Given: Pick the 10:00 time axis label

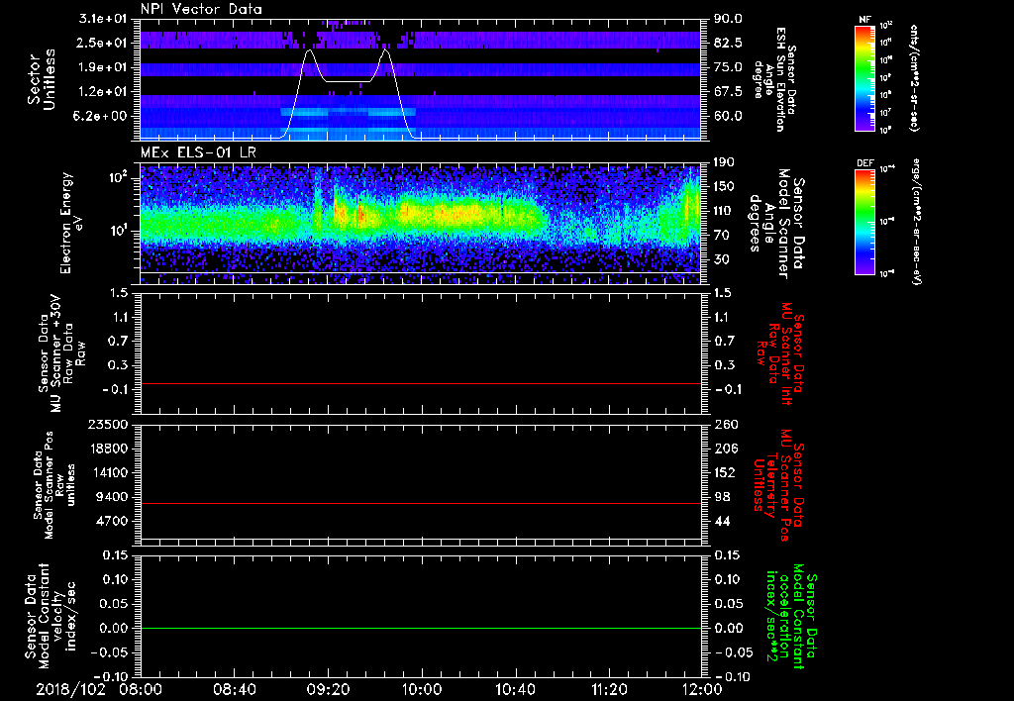Looking at the screenshot, I should click(422, 687).
